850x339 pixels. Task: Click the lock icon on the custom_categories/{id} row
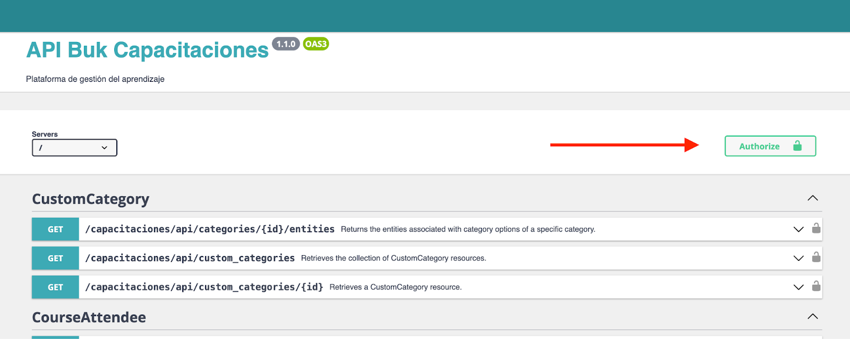(816, 286)
